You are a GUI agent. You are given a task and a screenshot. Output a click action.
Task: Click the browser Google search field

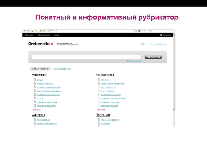coord(156,31)
